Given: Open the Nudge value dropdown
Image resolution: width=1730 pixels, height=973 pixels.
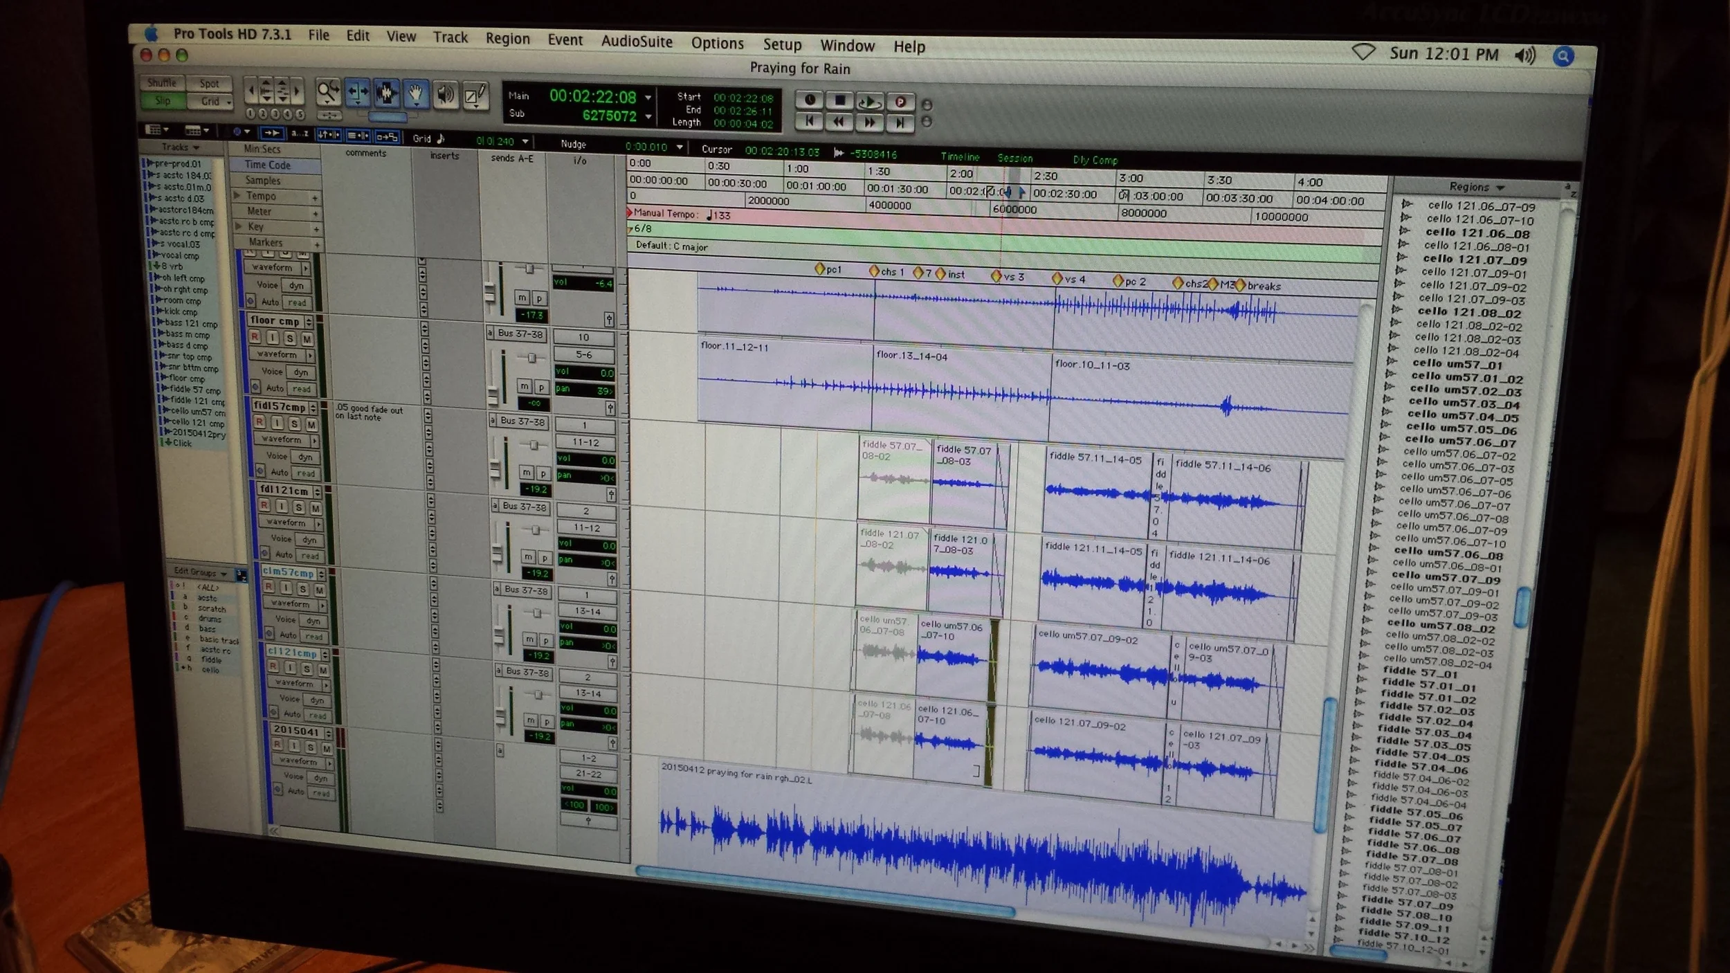Looking at the screenshot, I should [x=680, y=147].
